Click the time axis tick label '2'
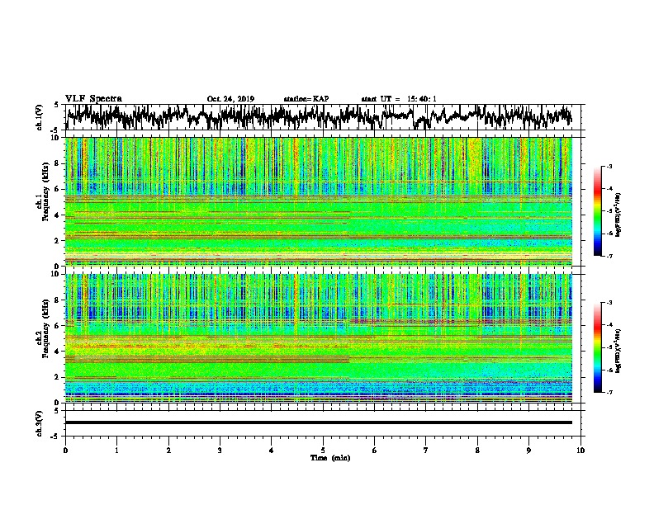Viewport: 654px width, 505px height. coord(168,451)
